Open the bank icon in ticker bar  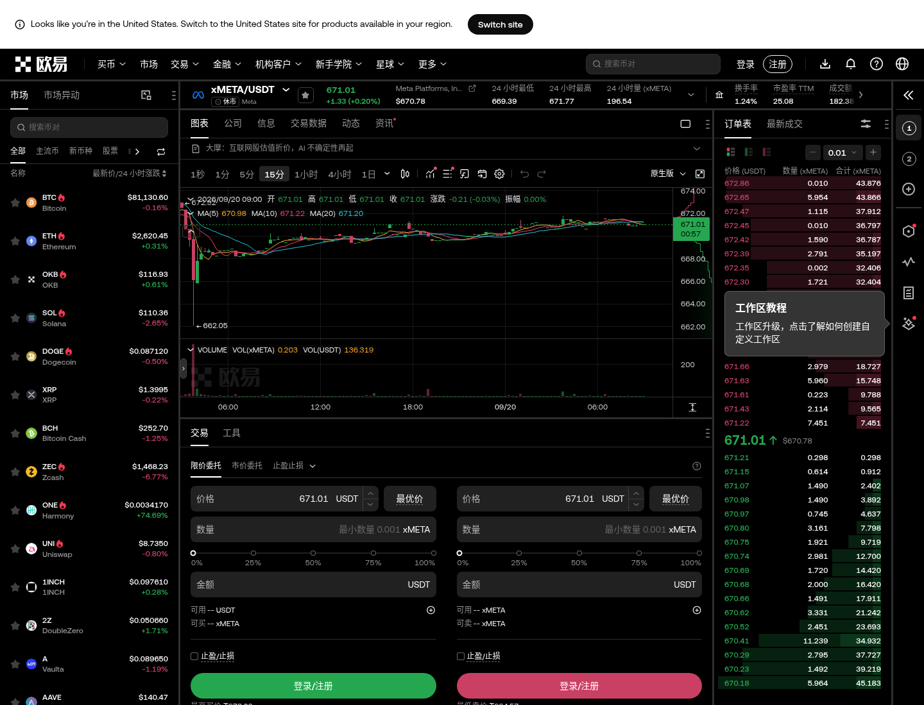click(719, 95)
